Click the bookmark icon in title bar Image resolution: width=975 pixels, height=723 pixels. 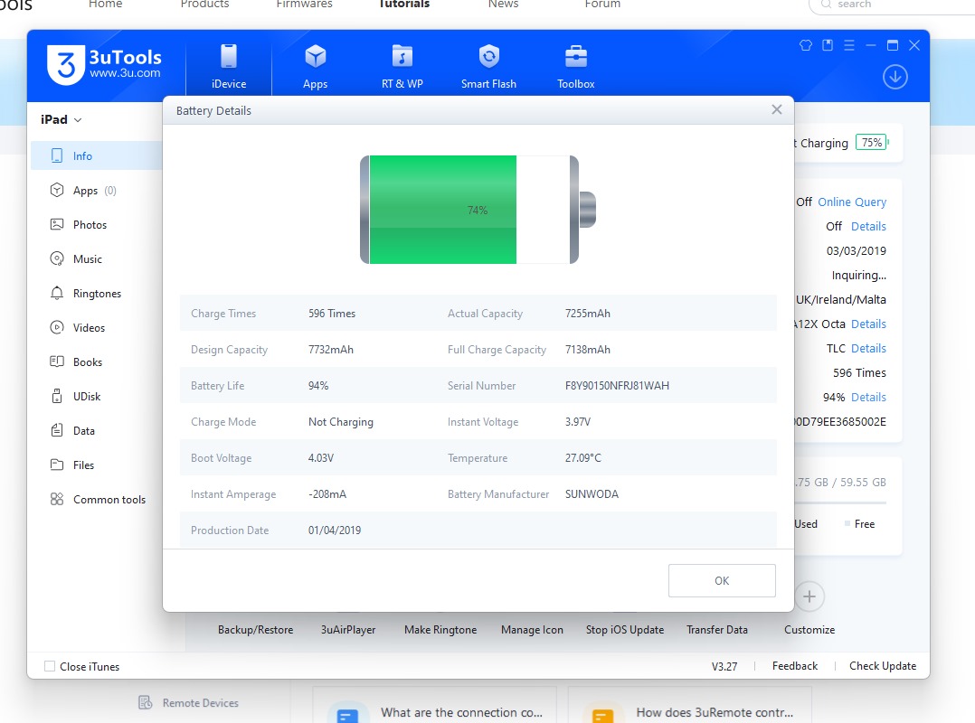[828, 45]
